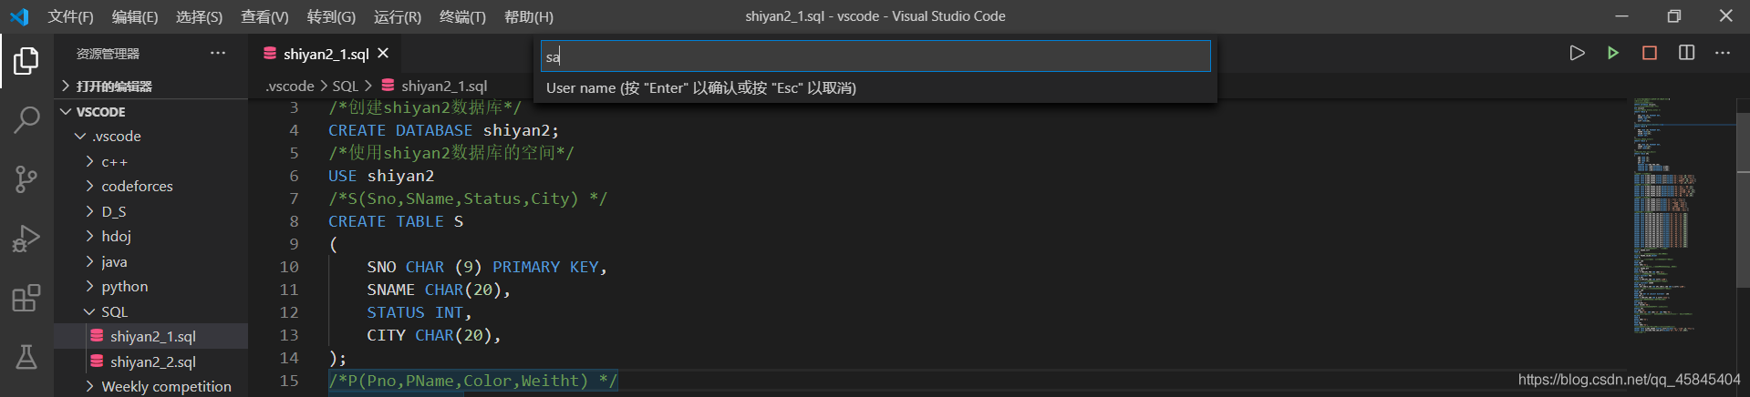Image resolution: width=1750 pixels, height=397 pixels.
Task: Click shiyan2_1.sql in the breadcrumb
Action: 444,86
